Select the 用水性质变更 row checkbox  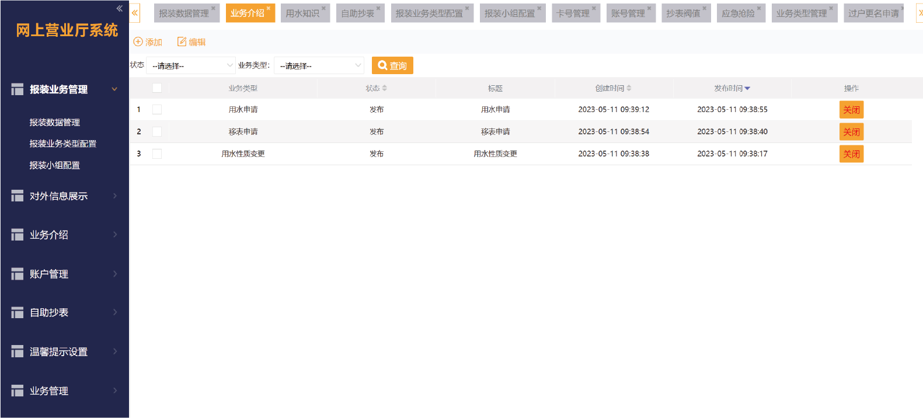tap(157, 154)
